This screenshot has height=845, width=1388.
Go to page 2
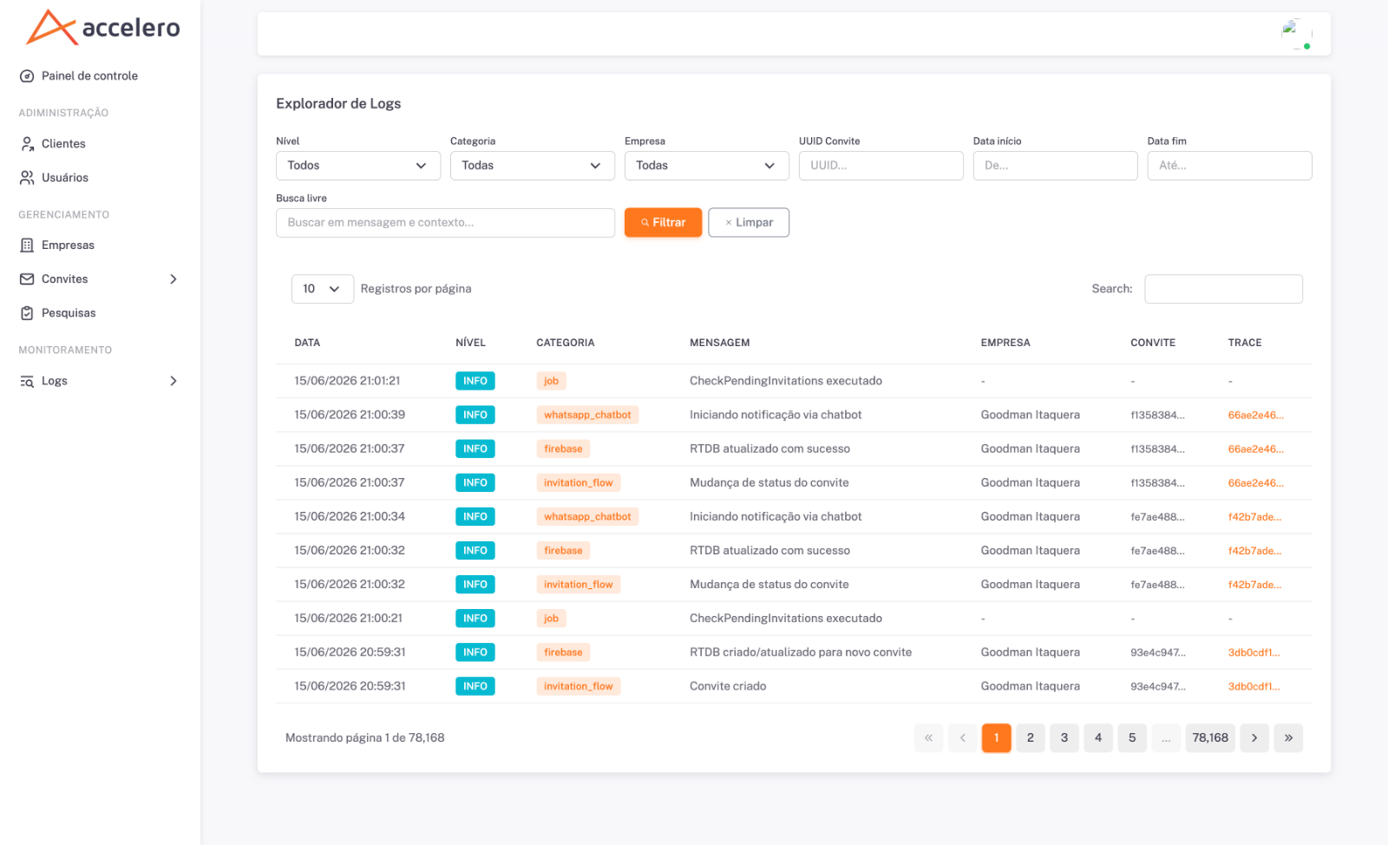pyautogui.click(x=1030, y=738)
